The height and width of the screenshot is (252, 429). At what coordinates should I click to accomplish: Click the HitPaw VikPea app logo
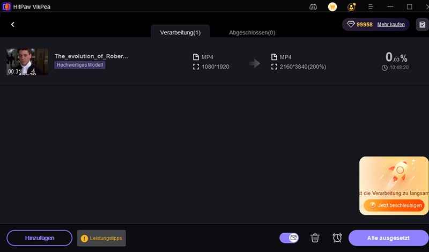pyautogui.click(x=6, y=6)
